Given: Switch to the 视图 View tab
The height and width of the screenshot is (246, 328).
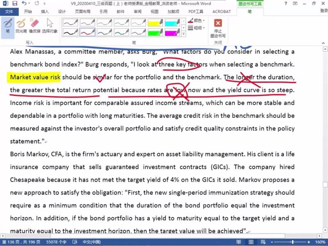Looking at the screenshot, I should point(155,11).
